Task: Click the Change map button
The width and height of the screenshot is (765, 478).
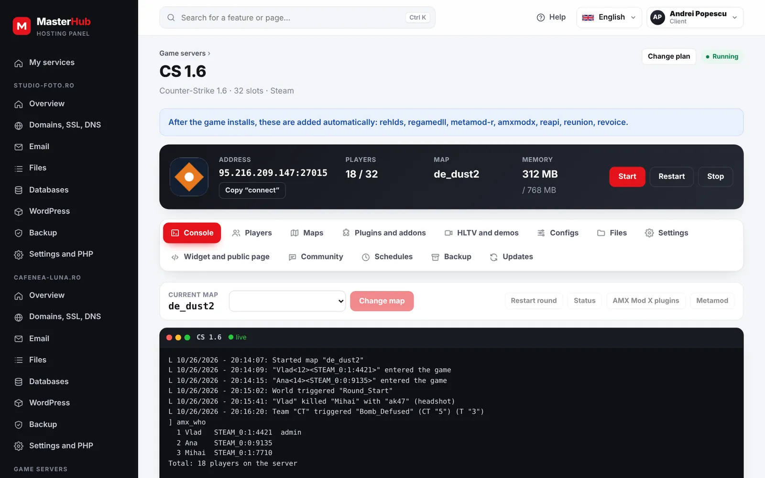Action: [x=382, y=301]
